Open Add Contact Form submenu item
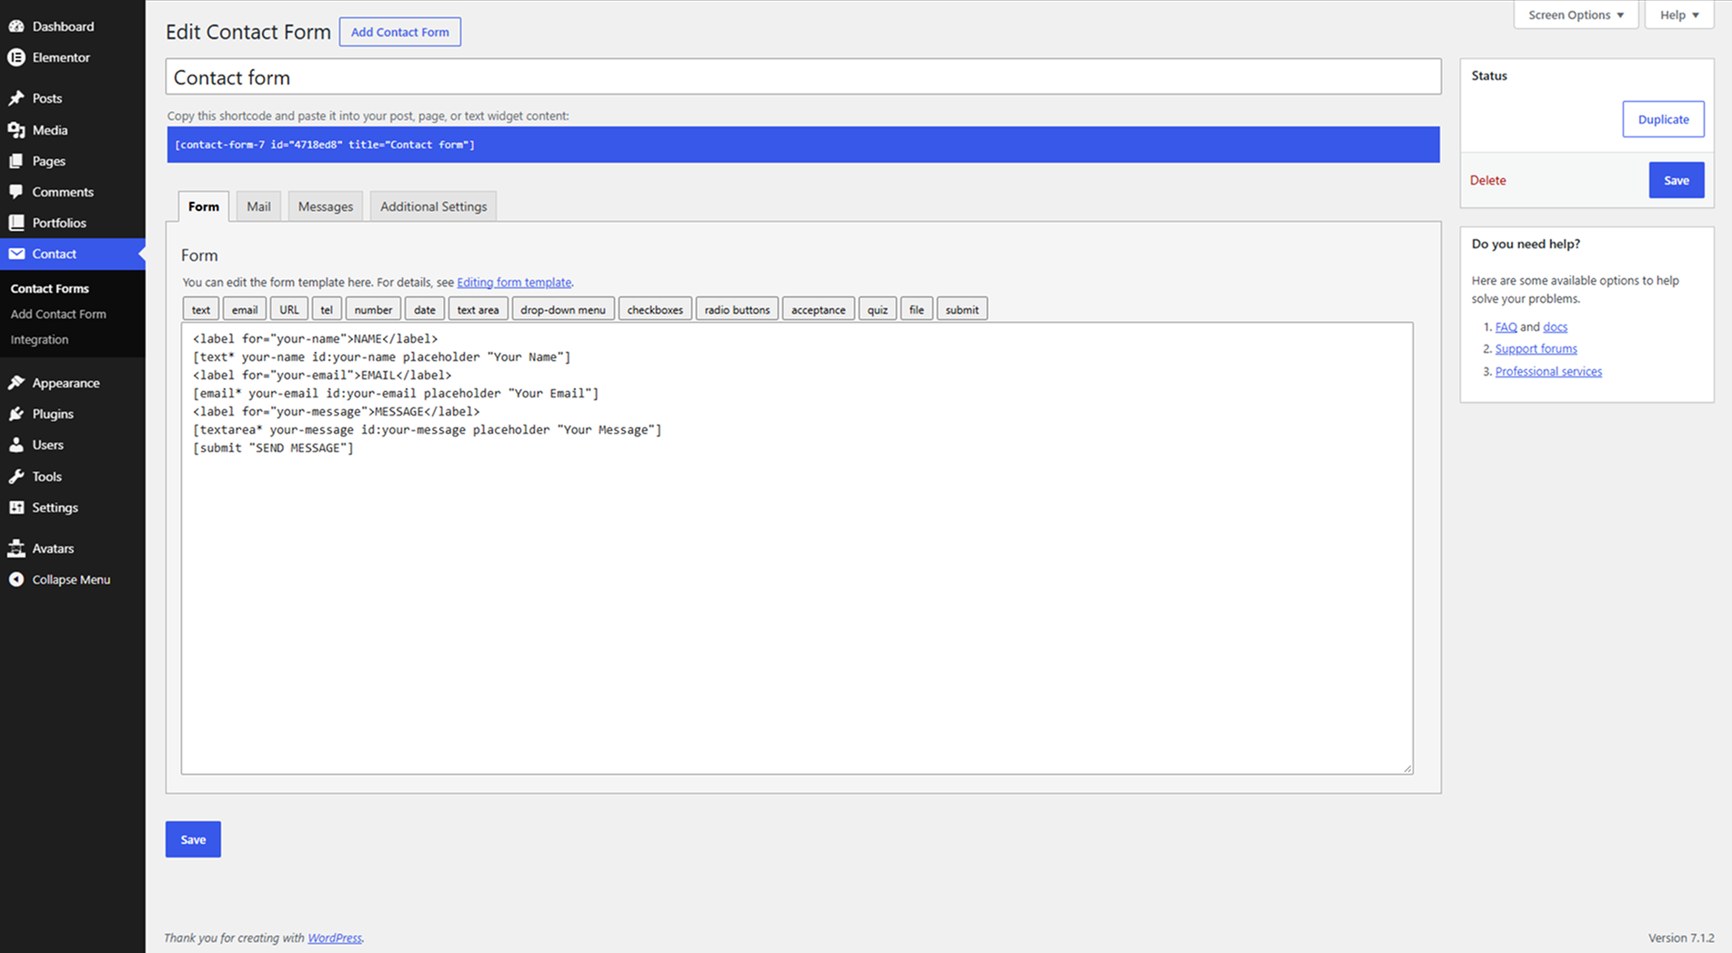Screen dimensions: 1732x953 (x=58, y=314)
